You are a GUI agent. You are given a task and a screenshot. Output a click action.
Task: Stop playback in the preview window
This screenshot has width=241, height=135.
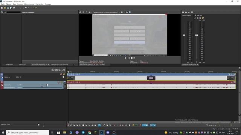coord(131,58)
